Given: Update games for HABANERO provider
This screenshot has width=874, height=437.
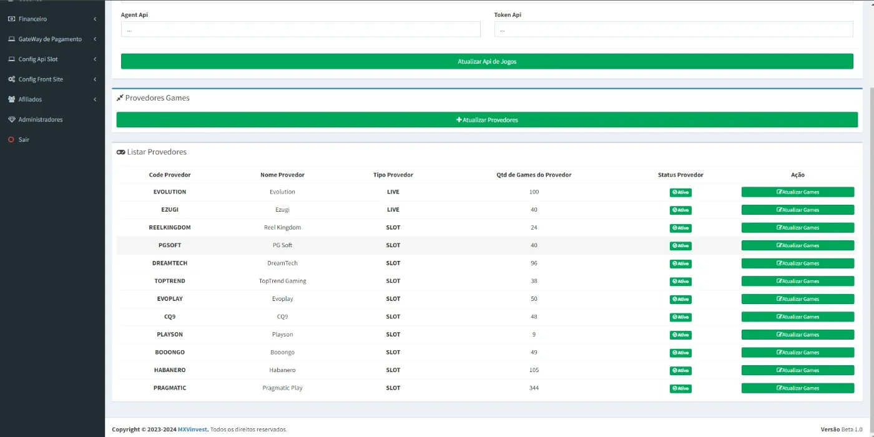Looking at the screenshot, I should (x=798, y=370).
